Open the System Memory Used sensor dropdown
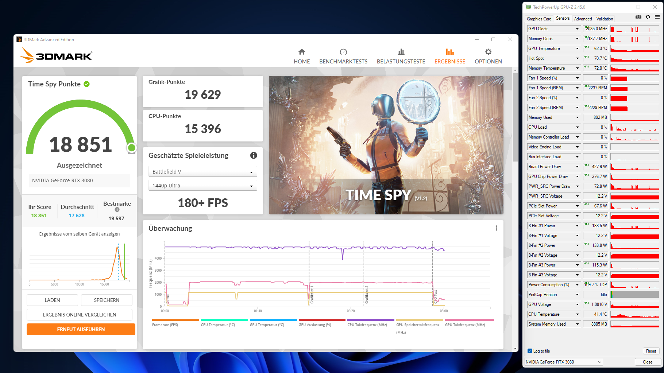 (x=577, y=324)
